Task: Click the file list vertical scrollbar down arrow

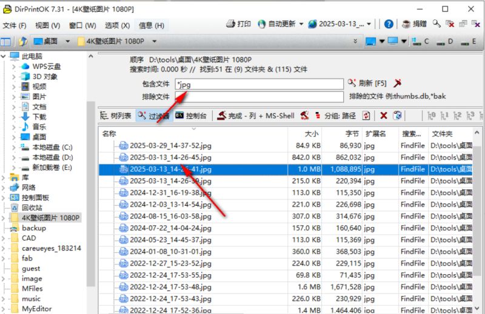Action: click(477, 308)
